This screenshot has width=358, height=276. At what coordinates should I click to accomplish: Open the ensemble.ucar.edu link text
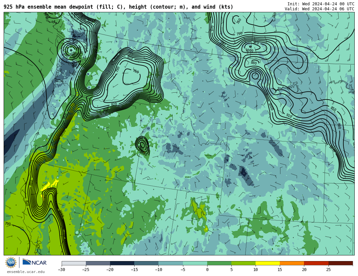click(x=26, y=272)
